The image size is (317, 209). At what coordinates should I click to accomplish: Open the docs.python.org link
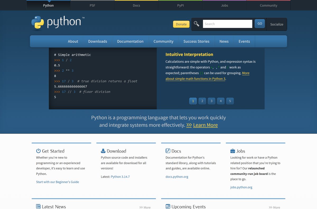coord(177,177)
